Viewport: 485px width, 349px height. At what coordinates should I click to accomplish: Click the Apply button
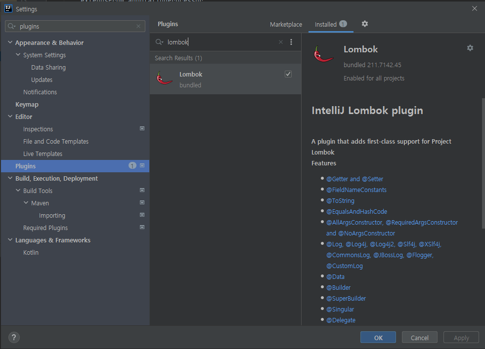point(461,337)
